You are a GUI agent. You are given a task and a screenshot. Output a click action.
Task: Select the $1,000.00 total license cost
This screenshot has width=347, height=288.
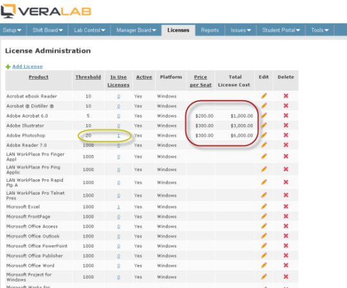242,116
